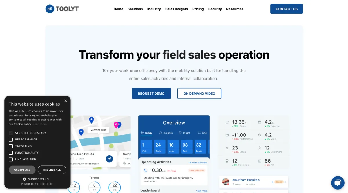The image size is (348, 193).
Task: Toggle the Strictly Necessary cookies checkbox
Action: 11,133
